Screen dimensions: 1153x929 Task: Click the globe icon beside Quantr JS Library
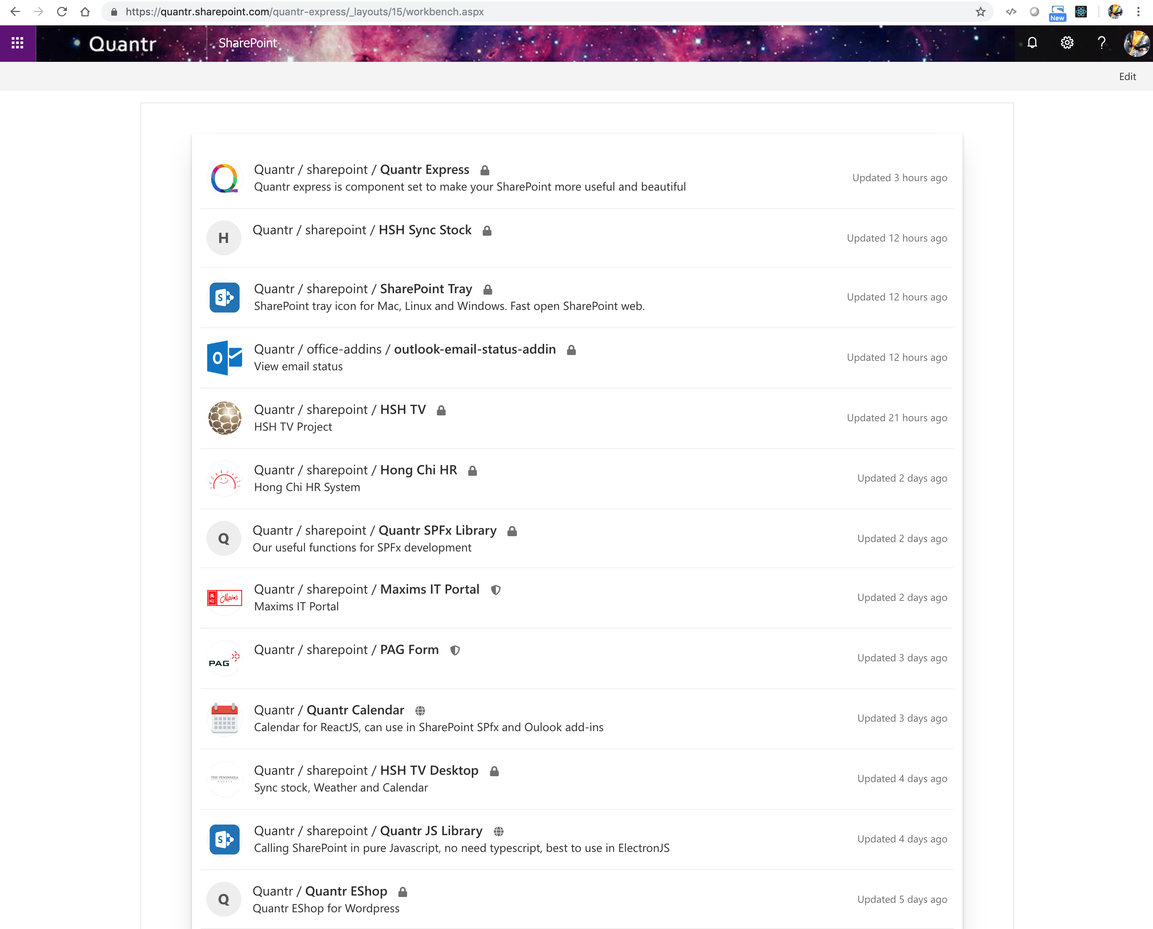[x=498, y=831]
